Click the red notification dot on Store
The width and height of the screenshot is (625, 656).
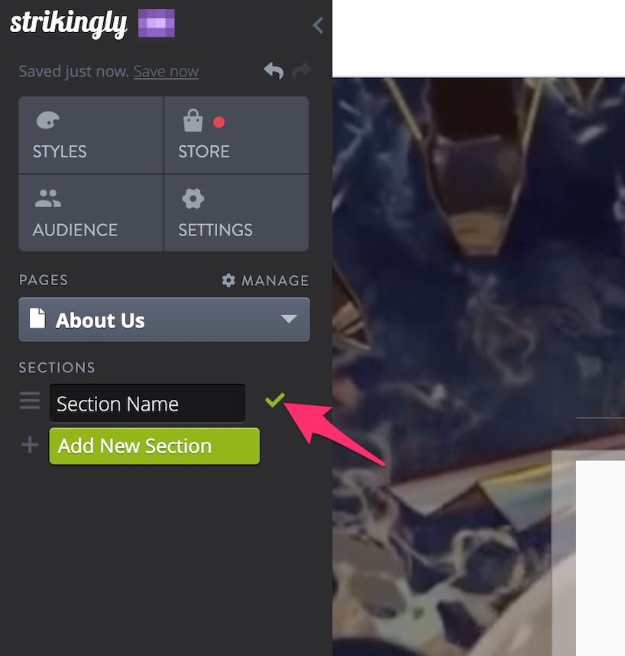[x=219, y=122]
